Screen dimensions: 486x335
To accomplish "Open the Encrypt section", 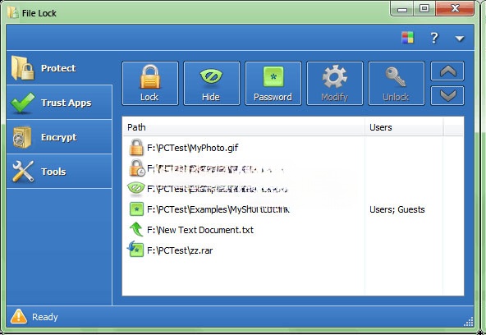I will click(x=59, y=137).
